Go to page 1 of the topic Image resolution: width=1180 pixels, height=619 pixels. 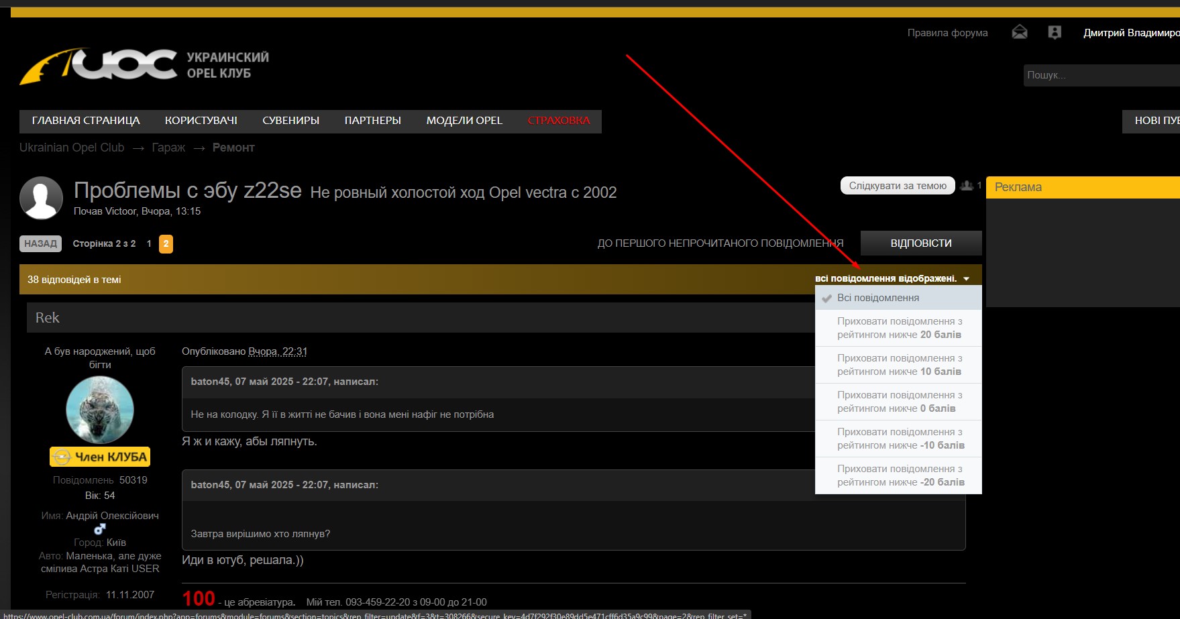pyautogui.click(x=149, y=243)
